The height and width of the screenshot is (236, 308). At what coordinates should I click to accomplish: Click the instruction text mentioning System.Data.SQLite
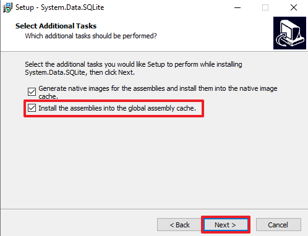point(134,69)
